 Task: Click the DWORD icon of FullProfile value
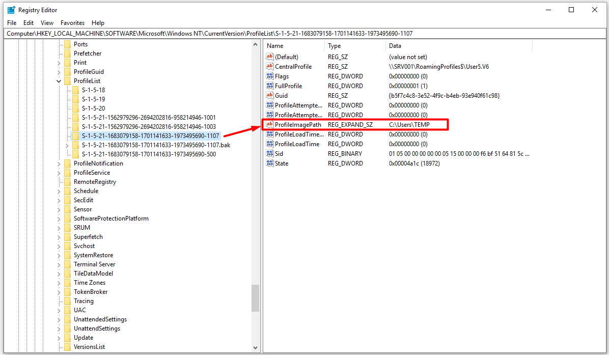coord(269,86)
